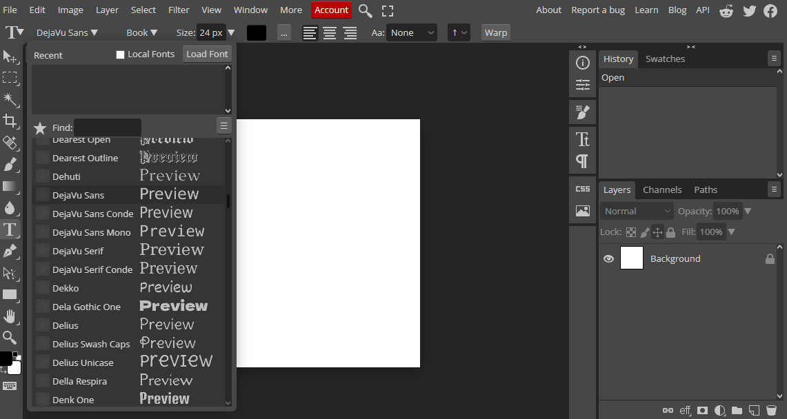Select the Hand tool
The height and width of the screenshot is (419, 787).
click(10, 316)
